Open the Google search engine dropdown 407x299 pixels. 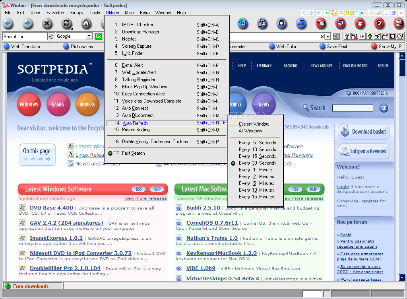click(89, 36)
